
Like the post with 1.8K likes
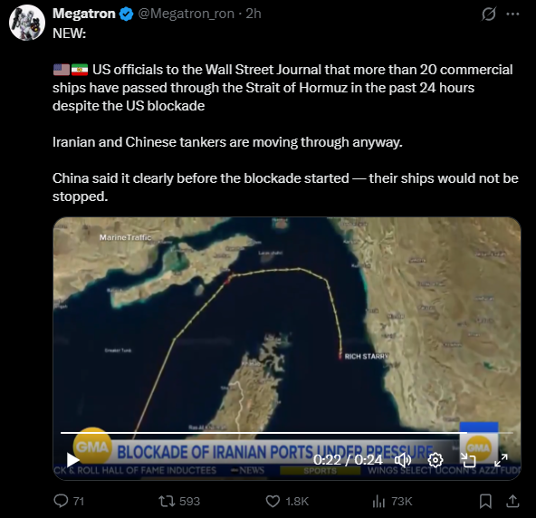tap(287, 501)
